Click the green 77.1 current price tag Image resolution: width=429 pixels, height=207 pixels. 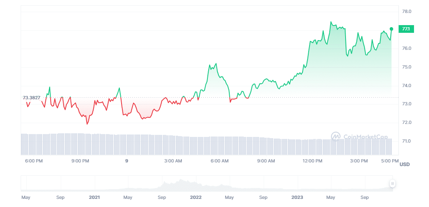pos(406,29)
